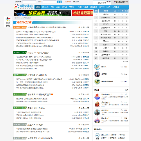The height and width of the screenshot is (141, 141).
Task: Click the username input field in top bar
Action: 29,2
